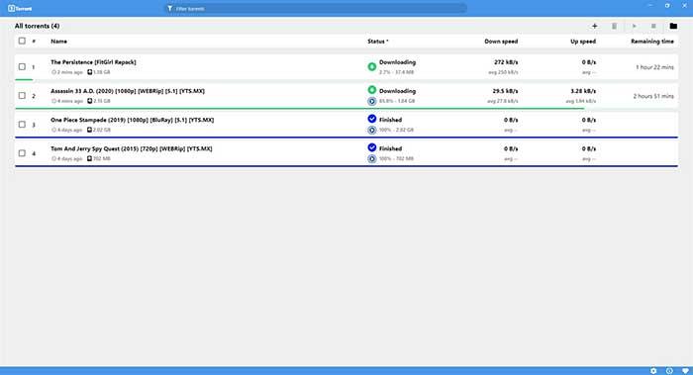693x375 pixels.
Task: Click green Downloading status icon for The Persistence
Action: click(x=372, y=66)
